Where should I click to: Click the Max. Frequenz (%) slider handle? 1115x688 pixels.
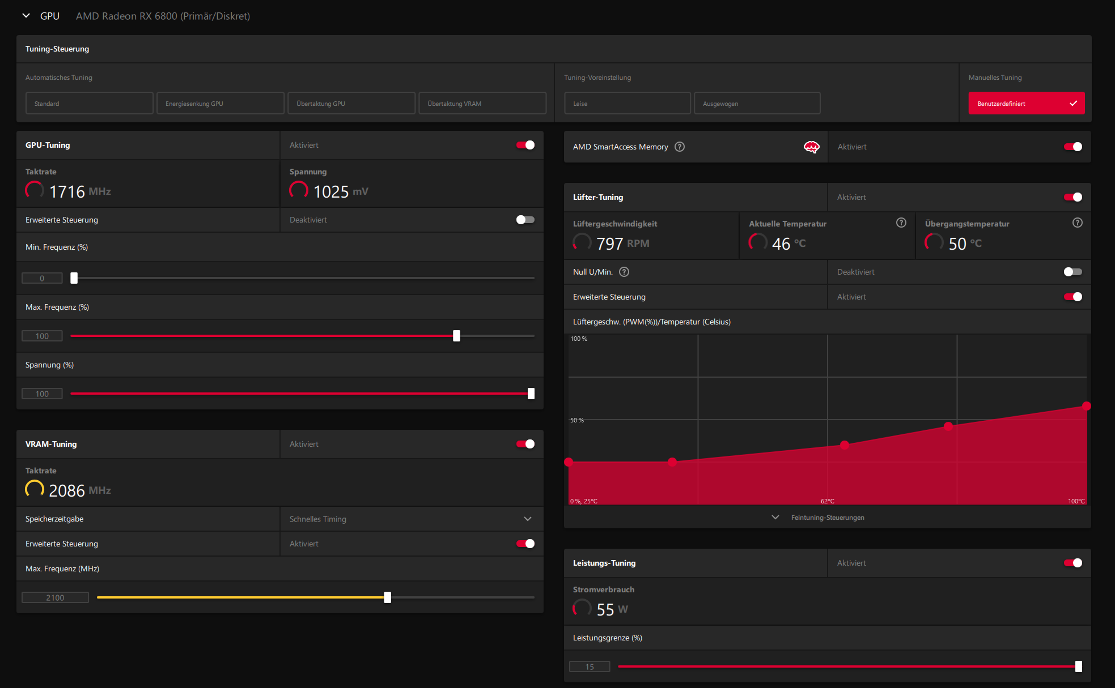(456, 336)
